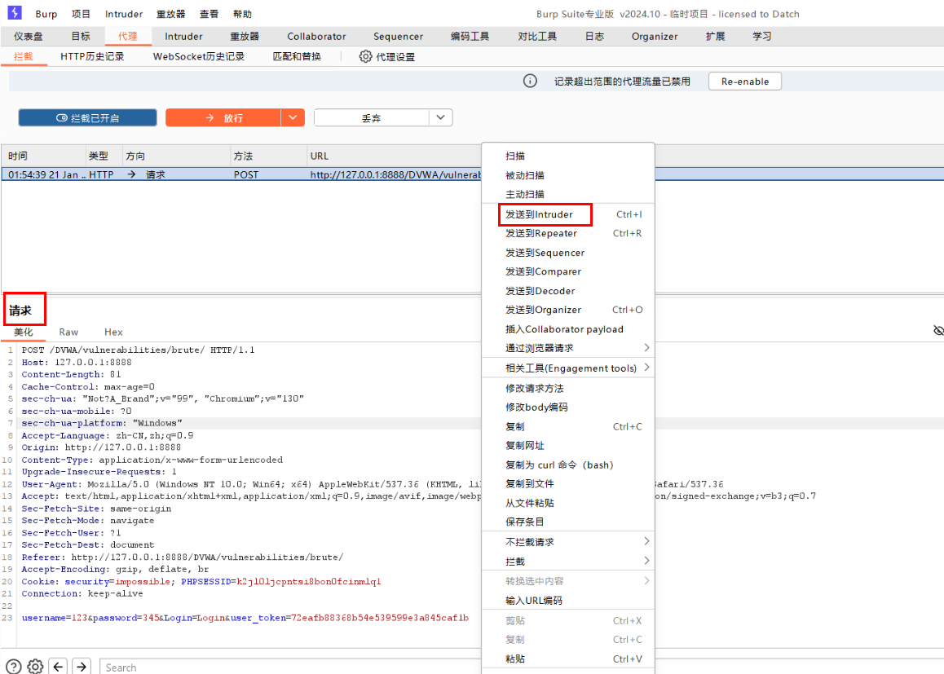The image size is (944, 674).
Task: Open the bottom settings gear icon
Action: click(x=36, y=667)
